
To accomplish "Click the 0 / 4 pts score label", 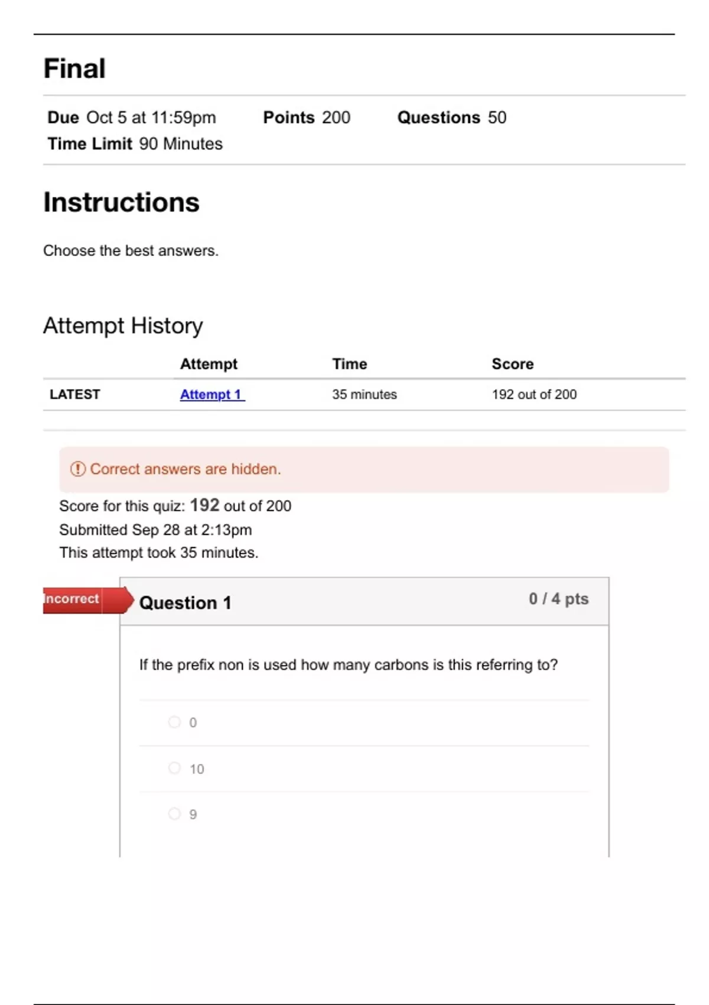I will [x=558, y=599].
